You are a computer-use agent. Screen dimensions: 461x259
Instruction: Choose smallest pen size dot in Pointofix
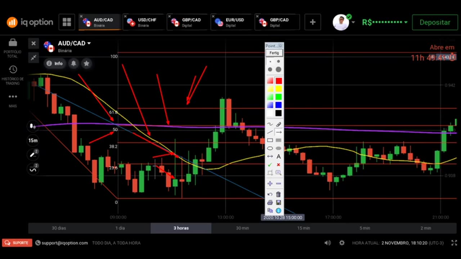[x=270, y=62]
